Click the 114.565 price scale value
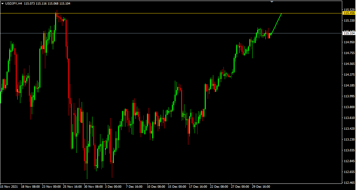 pyautogui.click(x=349, y=64)
